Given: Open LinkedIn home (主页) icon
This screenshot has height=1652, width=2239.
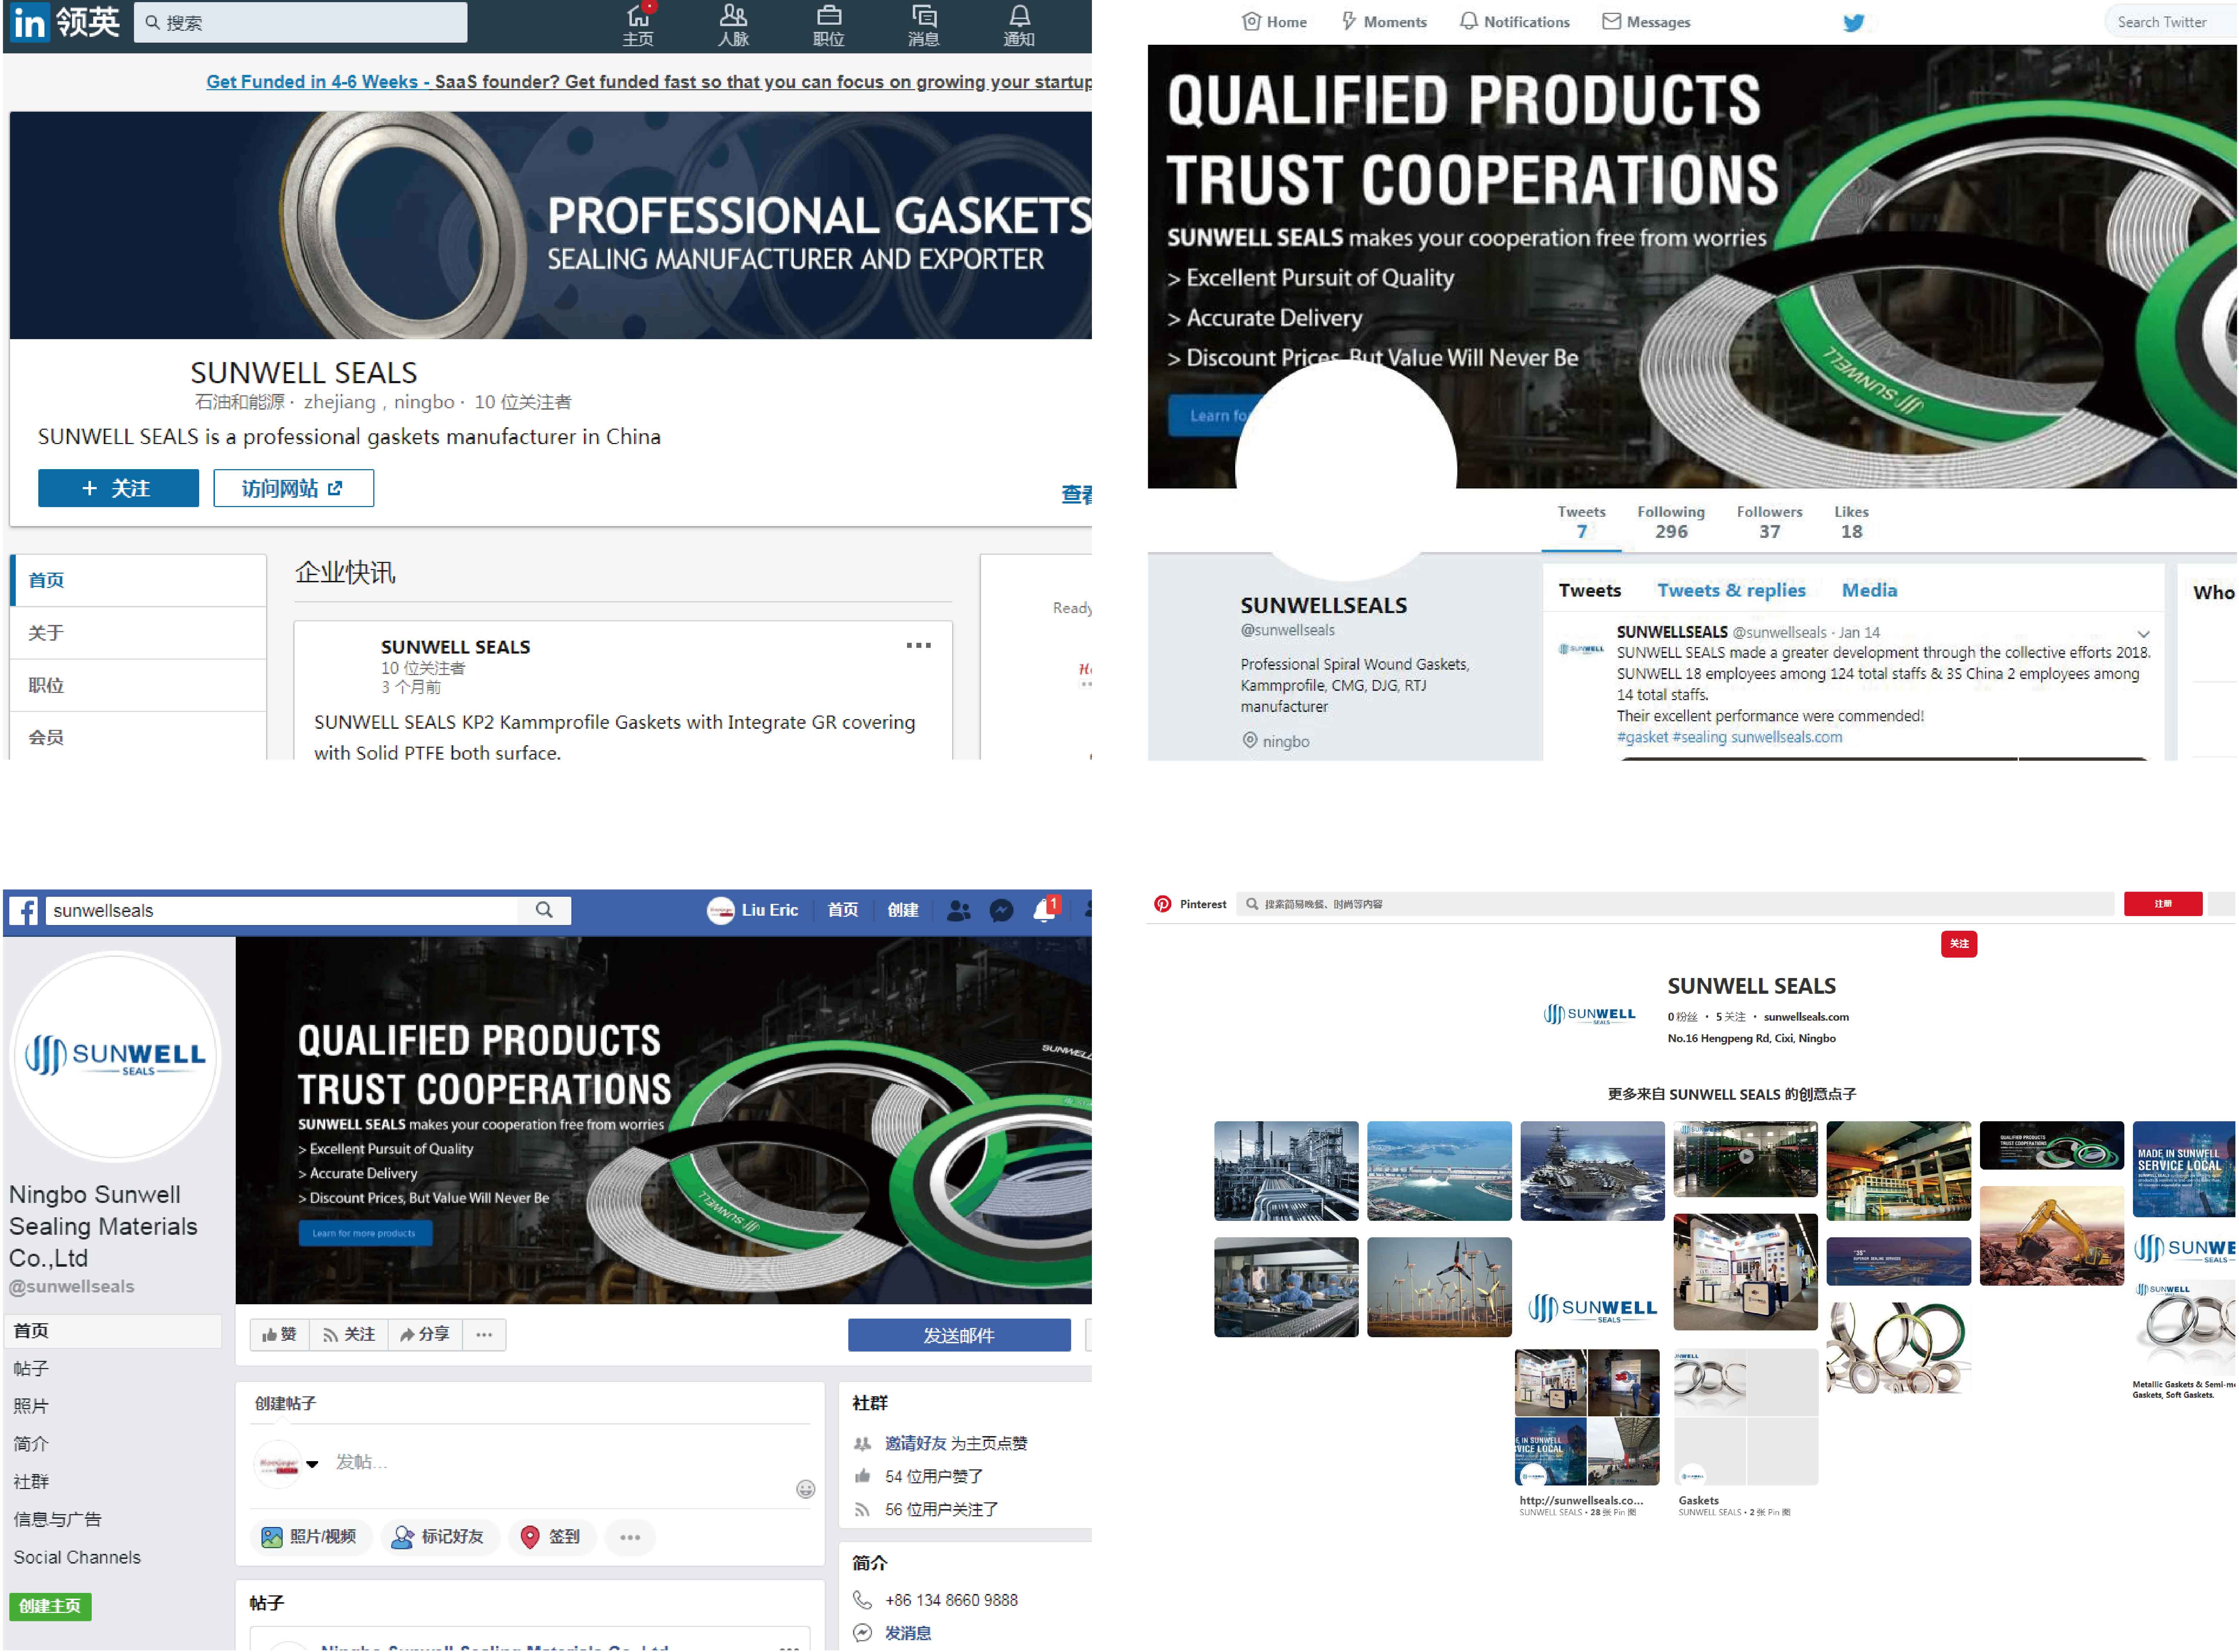Looking at the screenshot, I should click(x=638, y=25).
